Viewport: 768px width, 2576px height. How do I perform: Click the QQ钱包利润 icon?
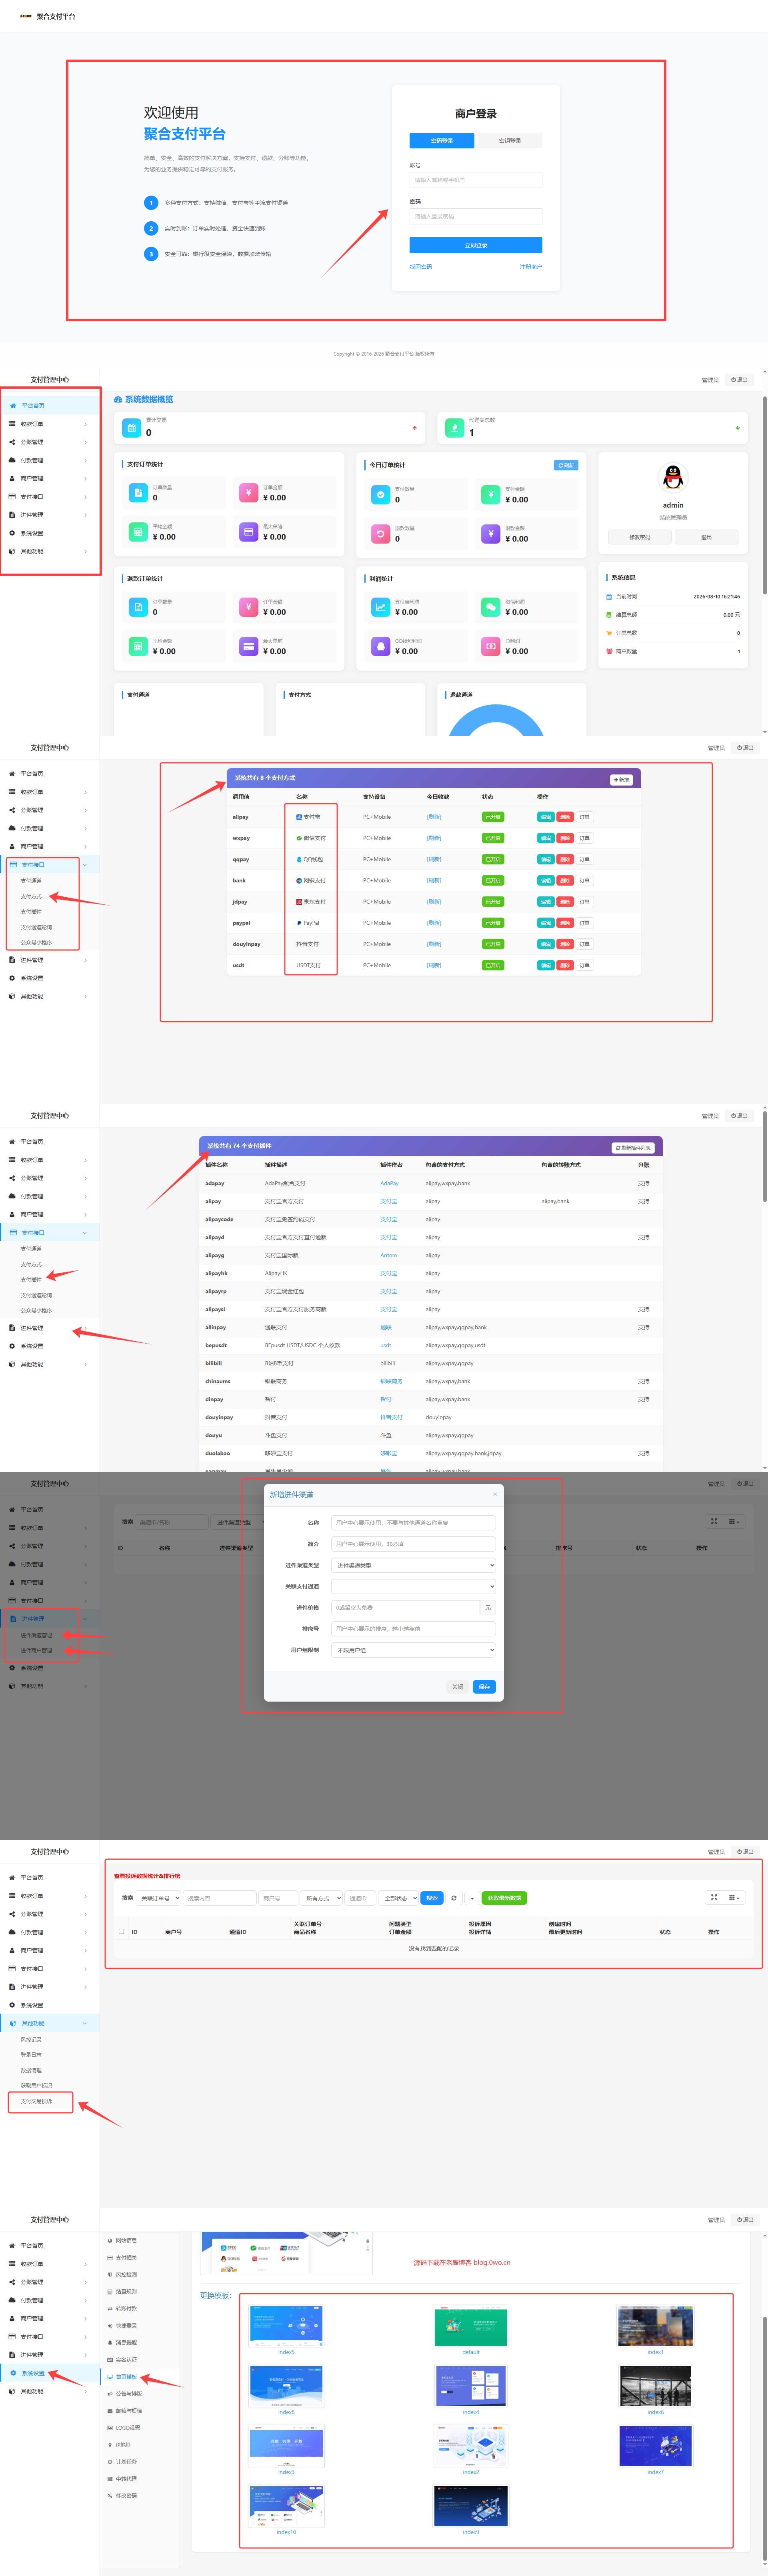coord(380,646)
